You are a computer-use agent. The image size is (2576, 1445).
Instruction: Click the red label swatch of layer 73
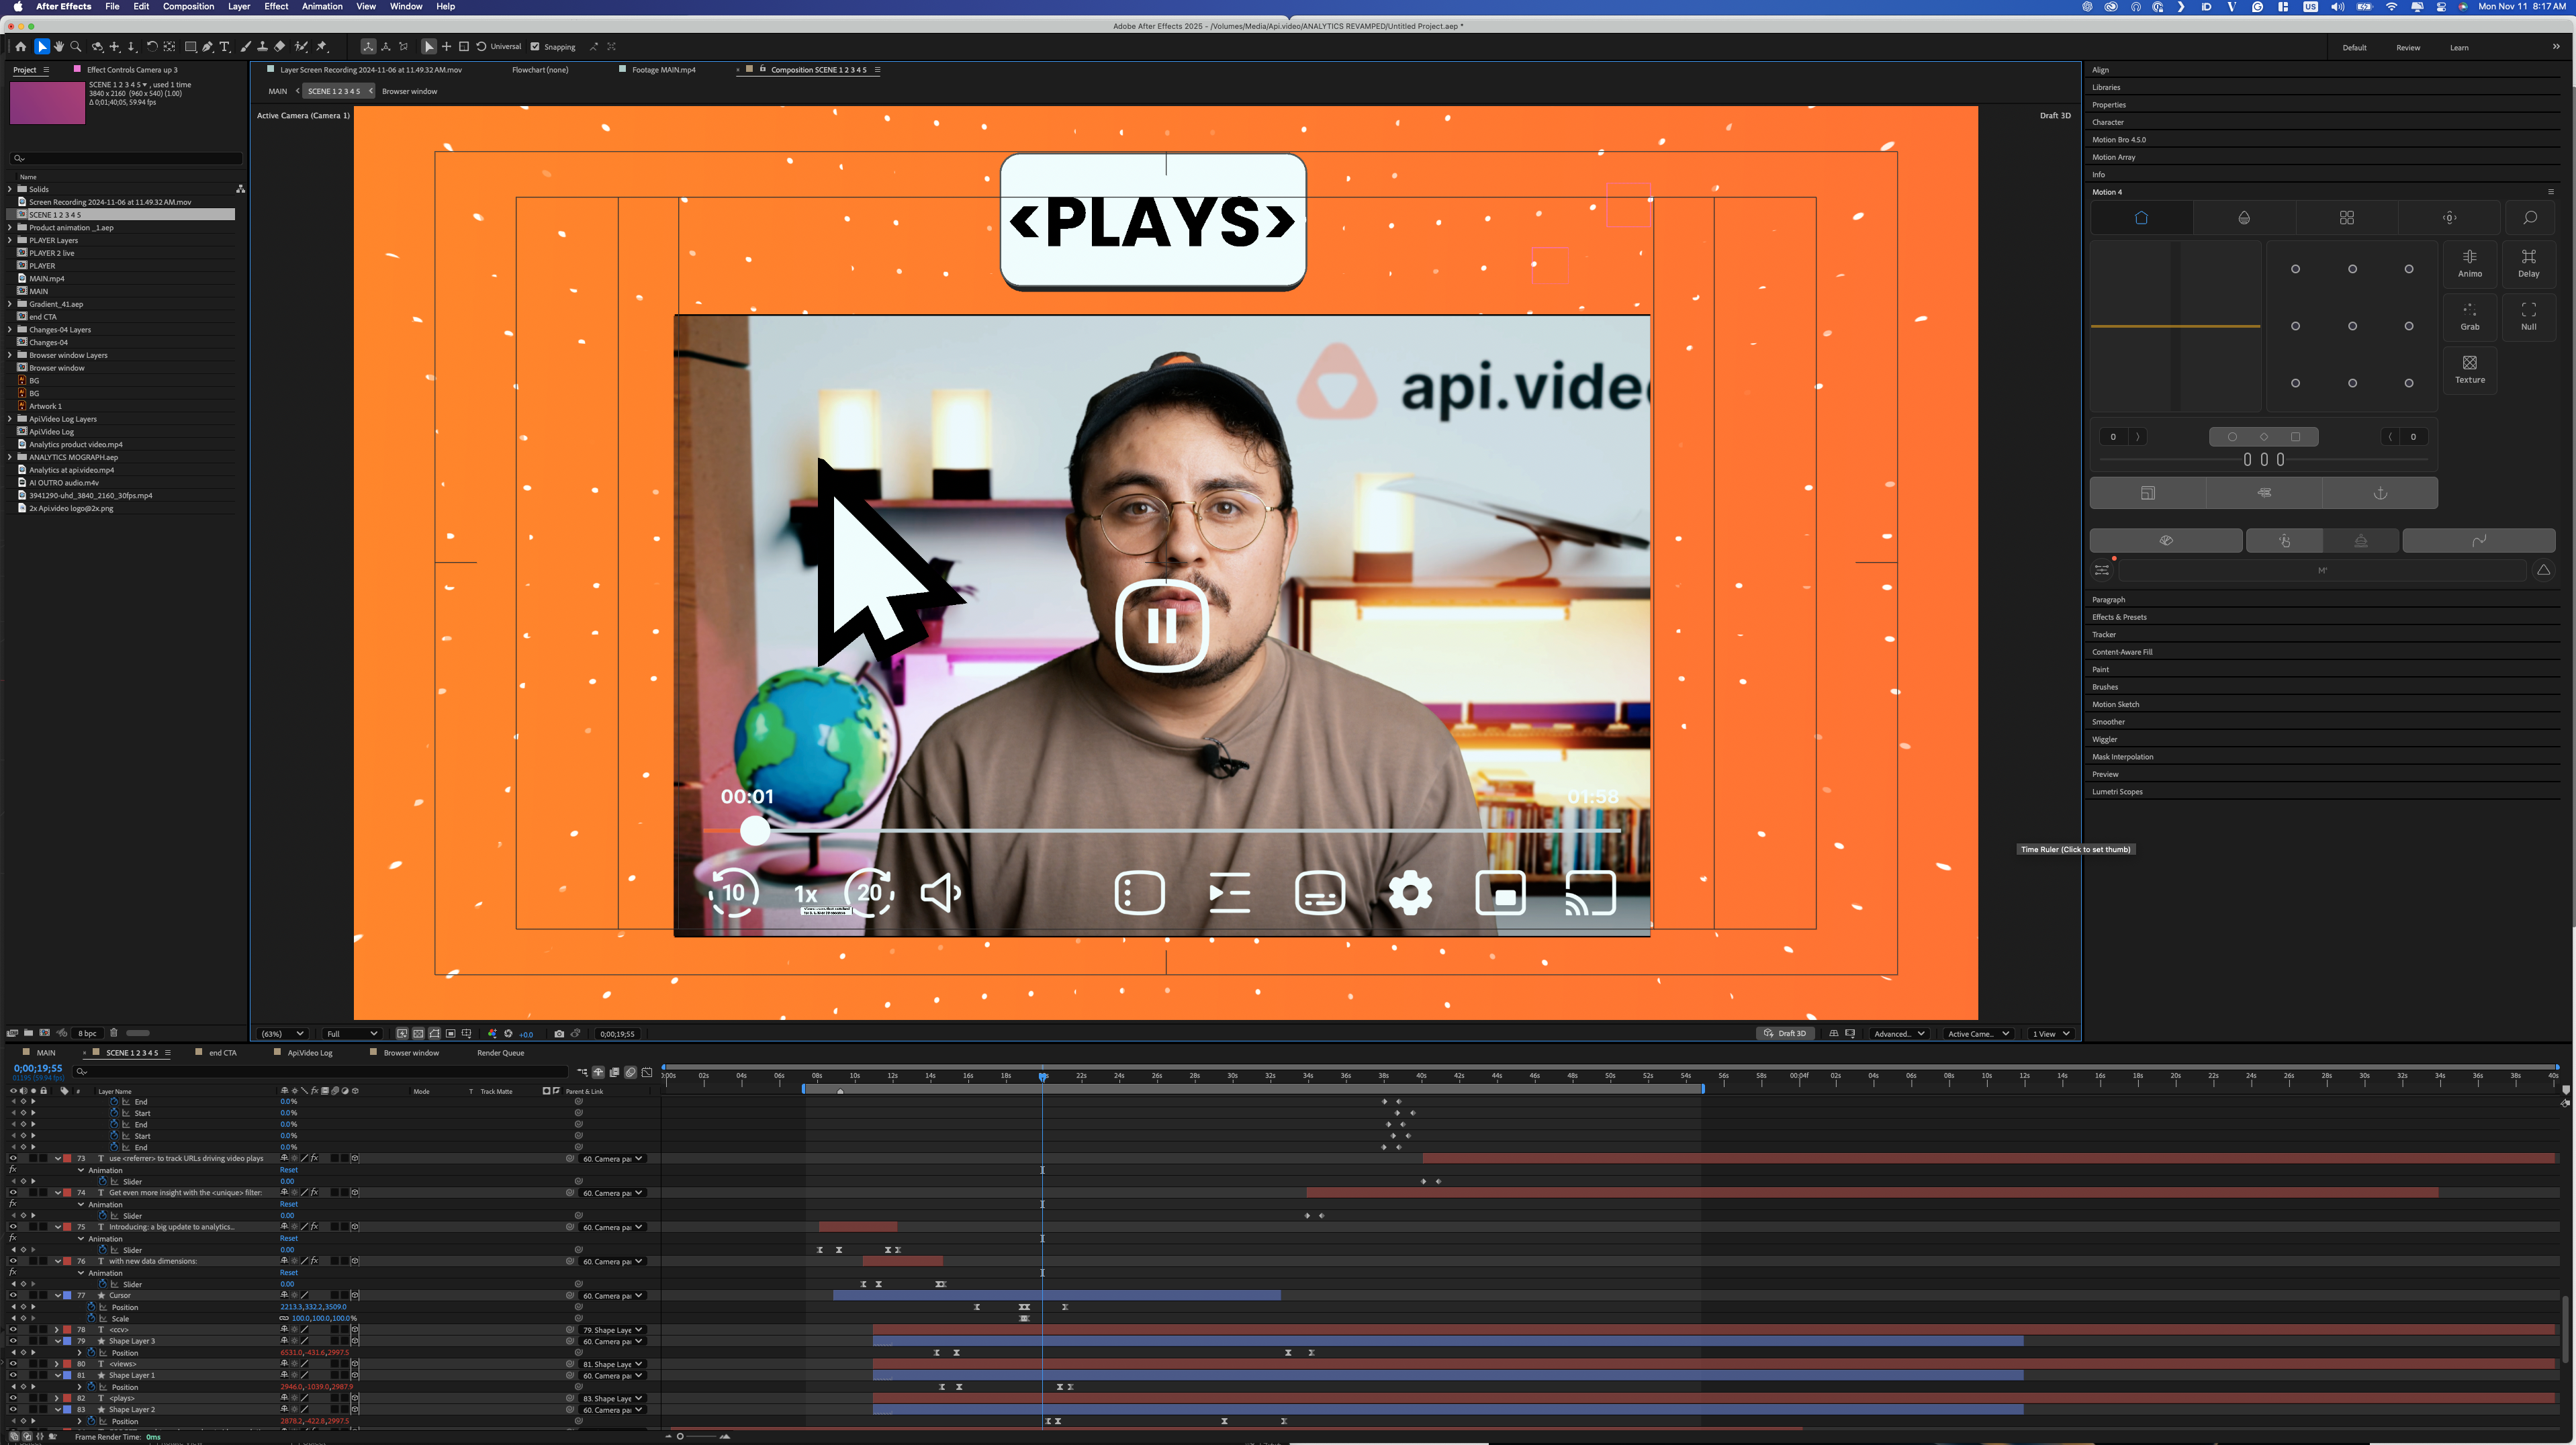coord(67,1158)
